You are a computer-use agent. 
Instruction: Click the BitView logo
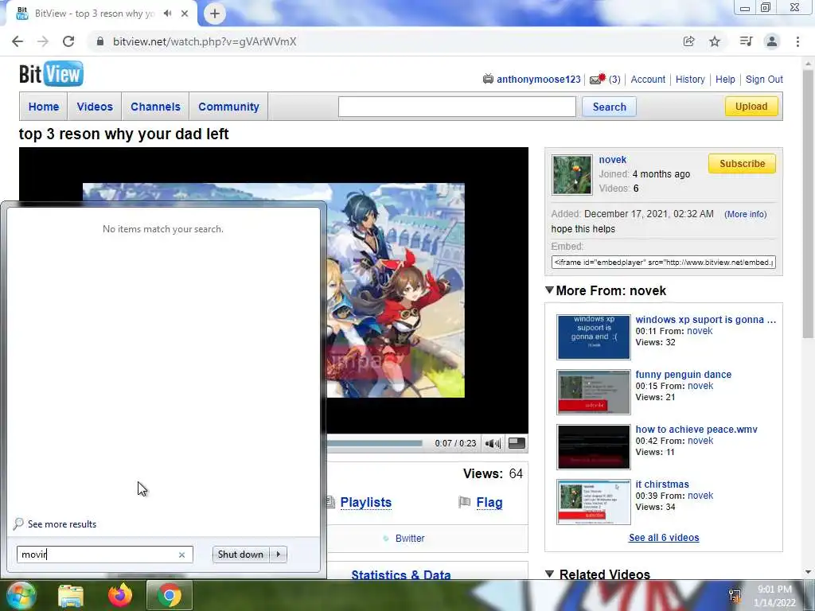coord(51,74)
